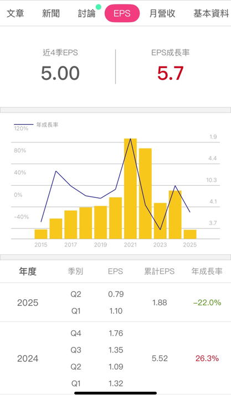
Task: Tap the green notification dot on 討論
Action: point(99,7)
